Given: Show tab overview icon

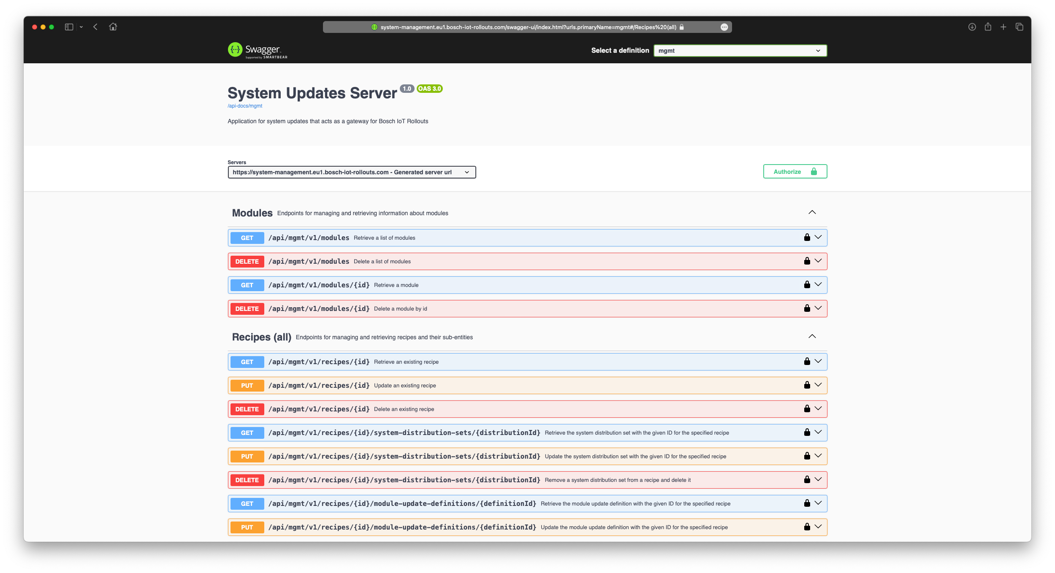Looking at the screenshot, I should 1020,27.
